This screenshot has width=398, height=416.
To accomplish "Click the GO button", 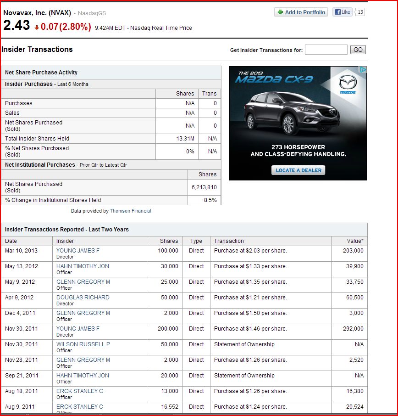I will point(358,50).
